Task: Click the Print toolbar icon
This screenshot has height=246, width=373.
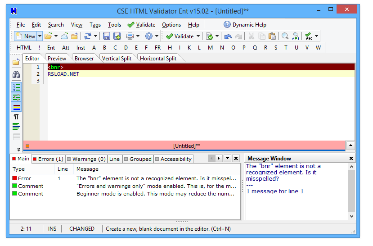Action: point(130,36)
